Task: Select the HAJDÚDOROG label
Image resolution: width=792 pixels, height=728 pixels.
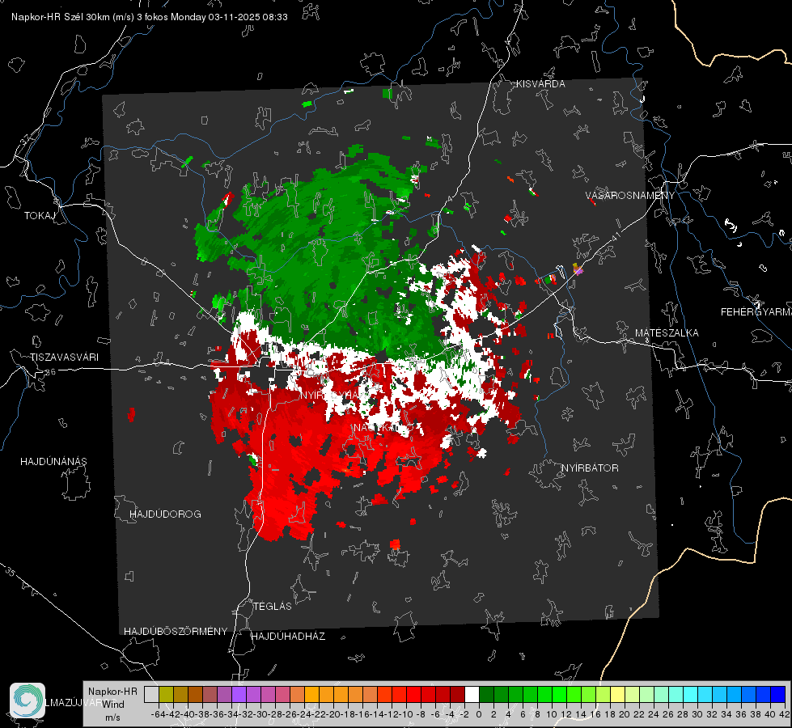Action: (165, 514)
